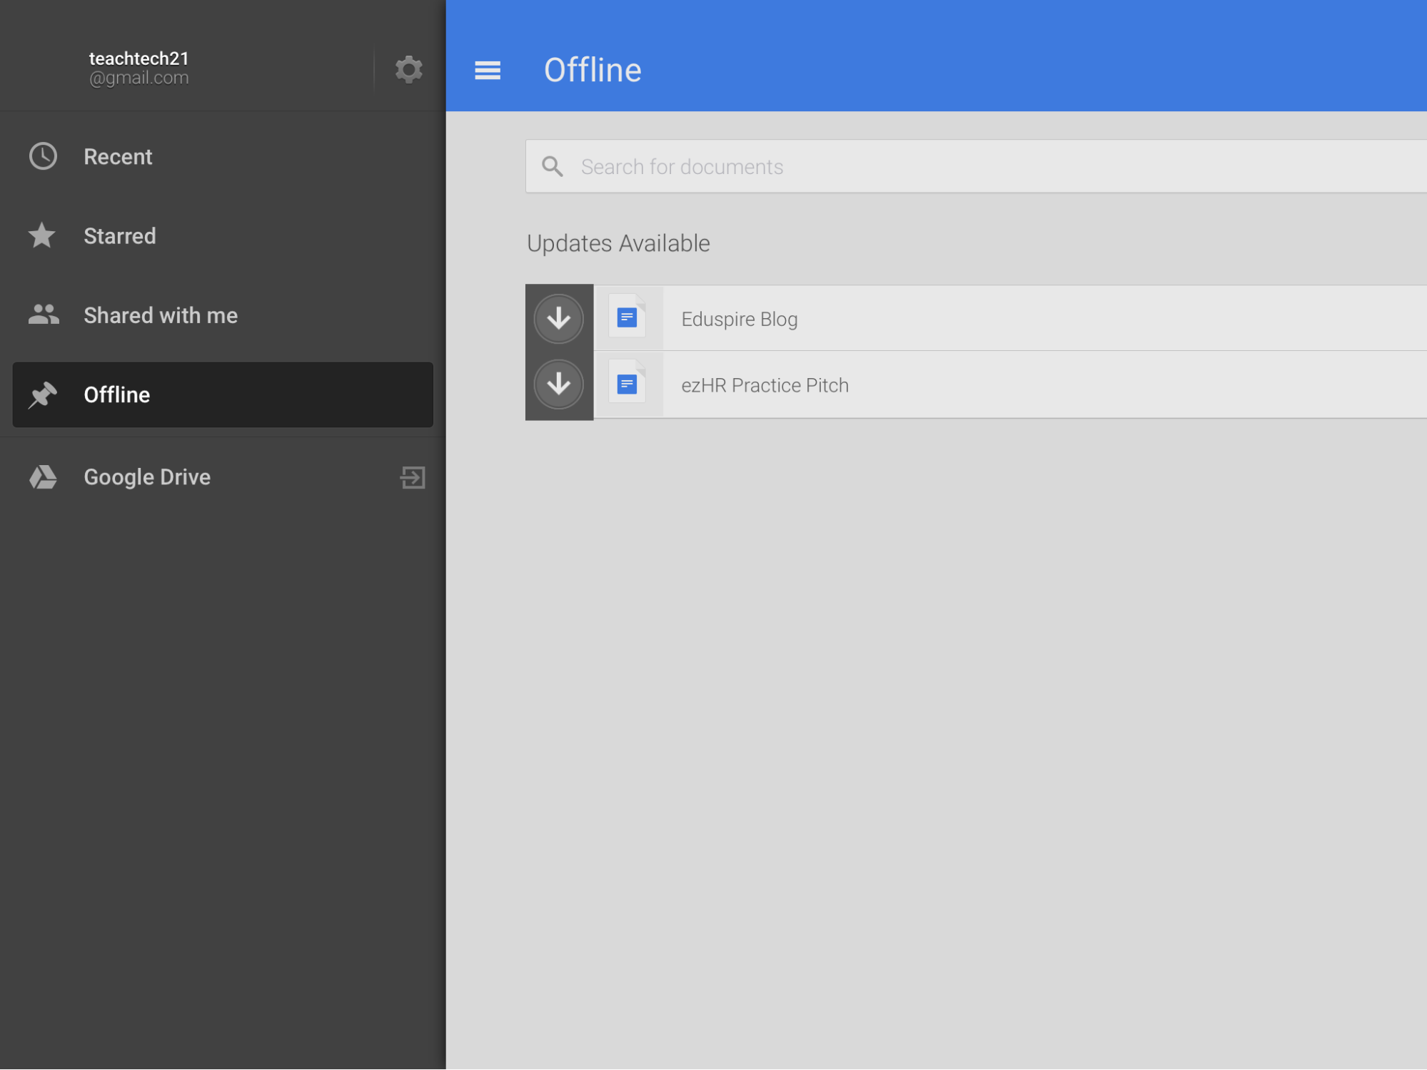Open the ezHR Practice Pitch document

pos(1010,384)
